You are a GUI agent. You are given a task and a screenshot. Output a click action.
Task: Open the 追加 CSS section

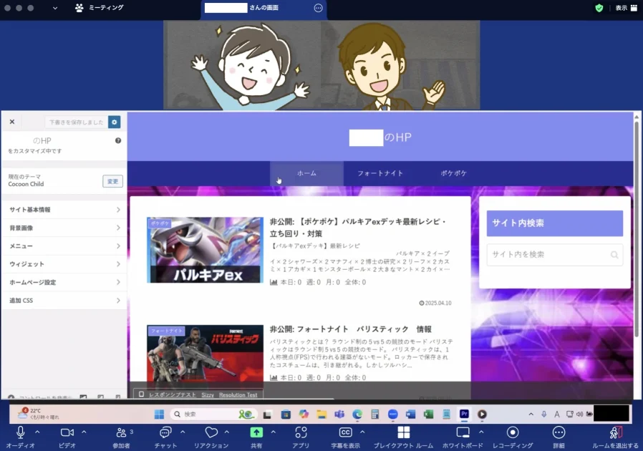click(64, 301)
